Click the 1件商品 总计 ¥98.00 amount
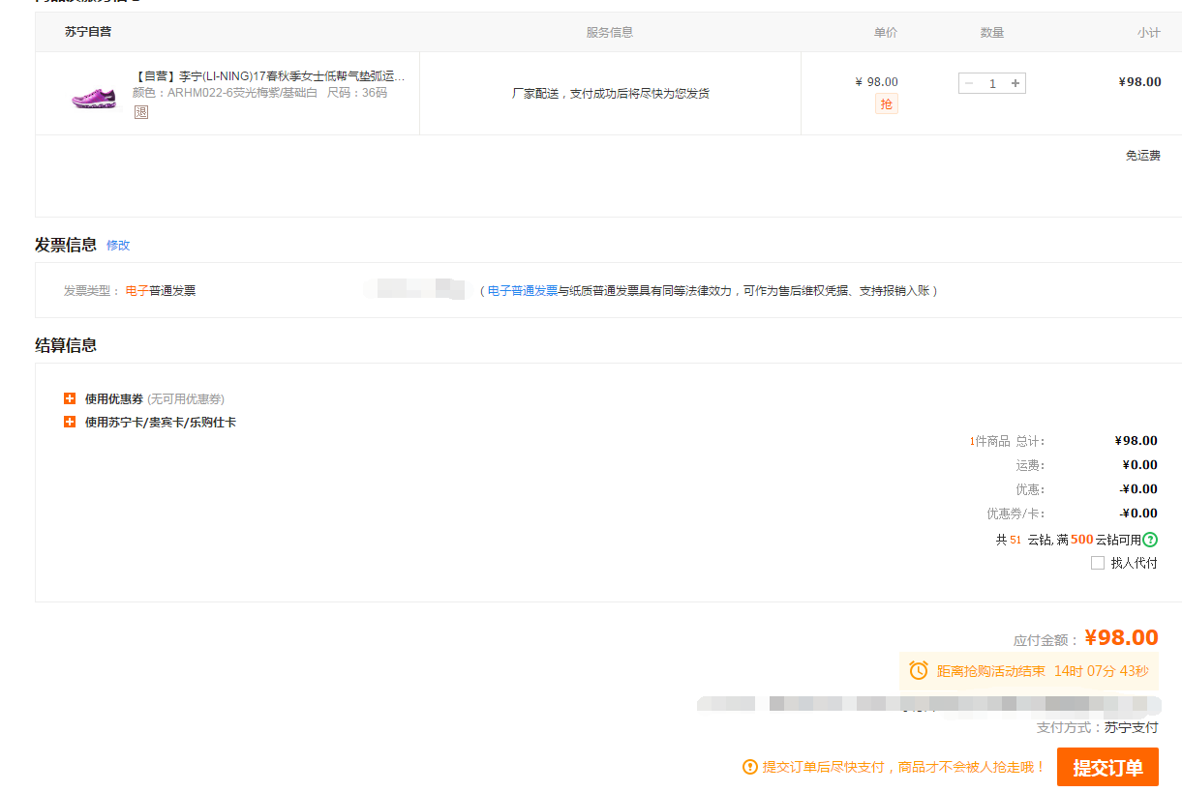 click(1137, 441)
